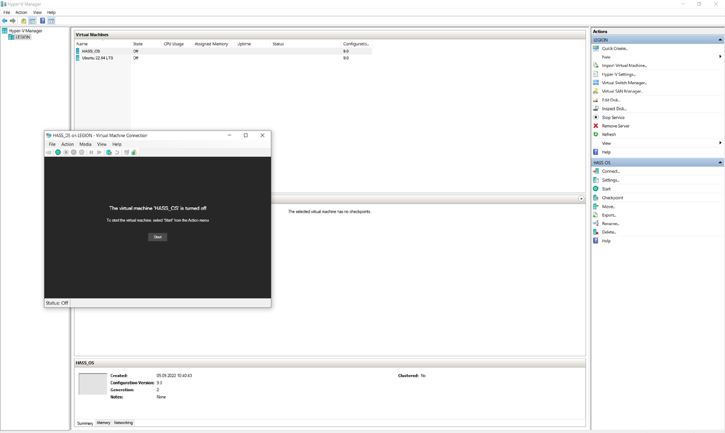The image size is (725, 433).
Task: Select the Summary tab
Action: click(x=85, y=423)
